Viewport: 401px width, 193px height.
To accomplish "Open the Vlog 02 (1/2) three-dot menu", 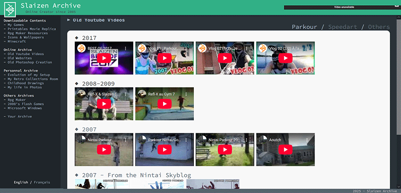I will pos(247,49).
